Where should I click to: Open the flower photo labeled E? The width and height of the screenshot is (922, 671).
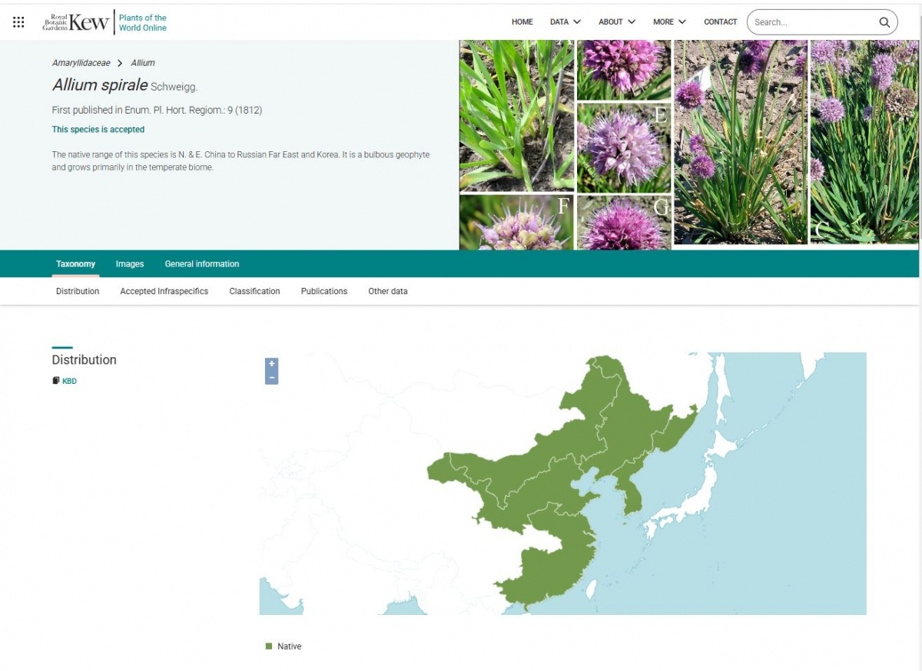pyautogui.click(x=624, y=148)
